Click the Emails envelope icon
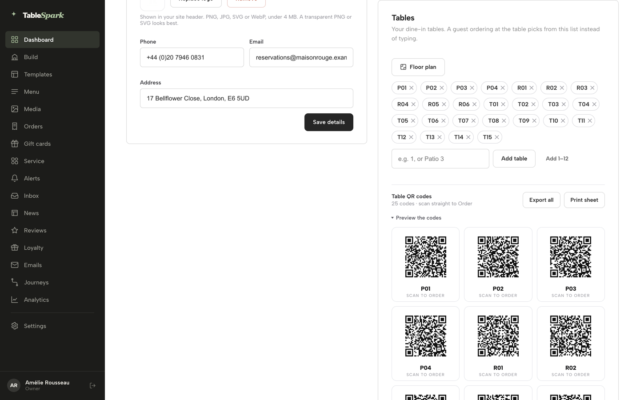The image size is (640, 400). coord(15,265)
